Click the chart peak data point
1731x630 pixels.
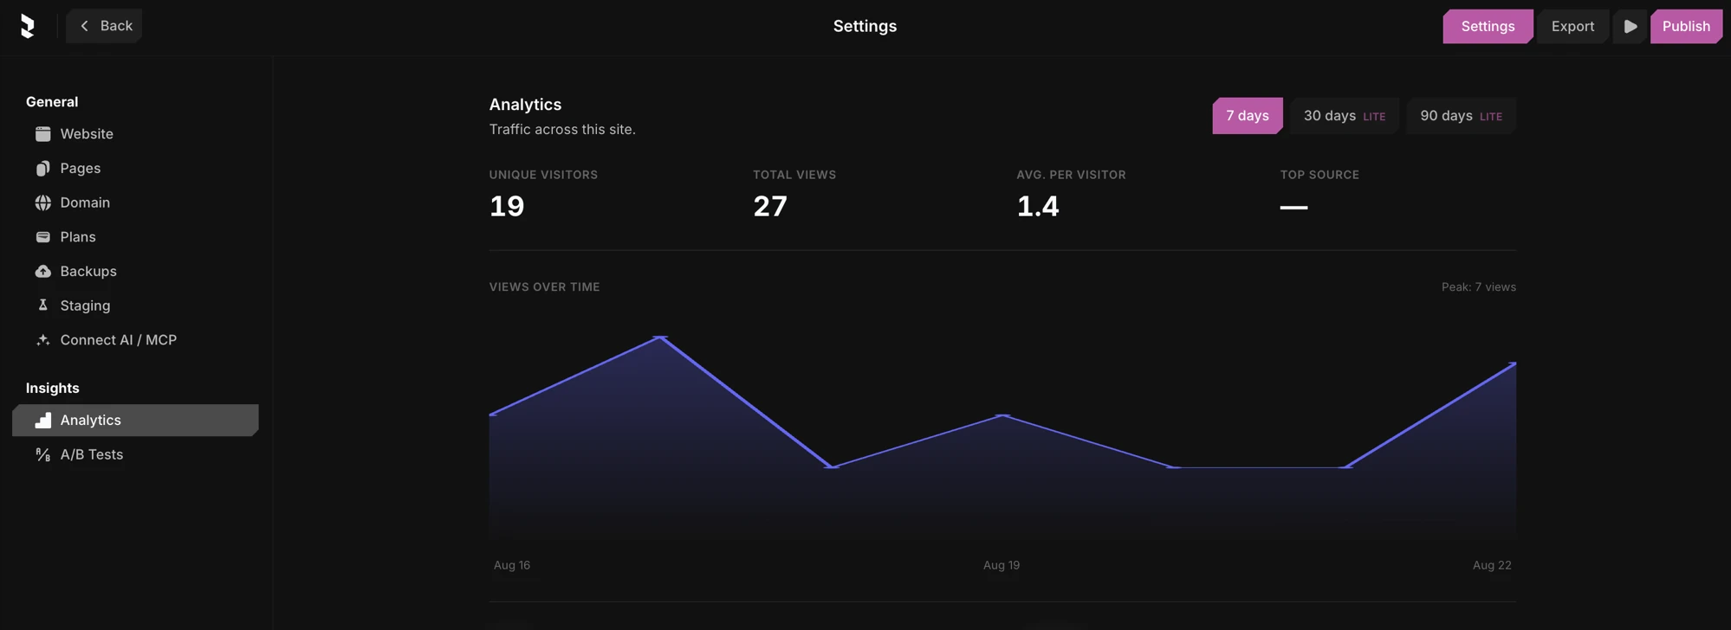click(x=660, y=337)
